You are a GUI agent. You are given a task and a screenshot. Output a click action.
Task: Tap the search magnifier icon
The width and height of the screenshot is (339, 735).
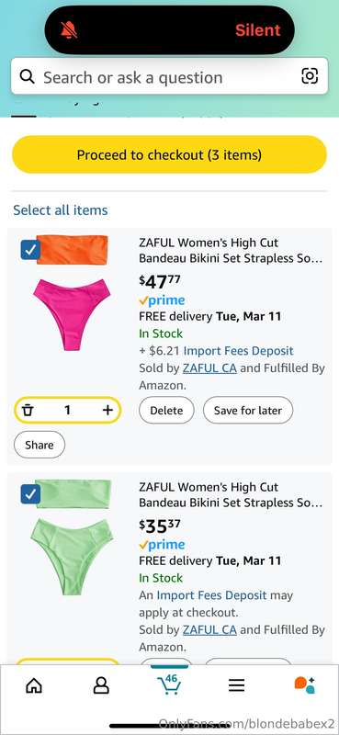click(x=28, y=76)
